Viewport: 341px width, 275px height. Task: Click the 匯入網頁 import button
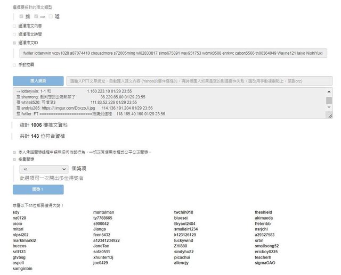(38, 81)
